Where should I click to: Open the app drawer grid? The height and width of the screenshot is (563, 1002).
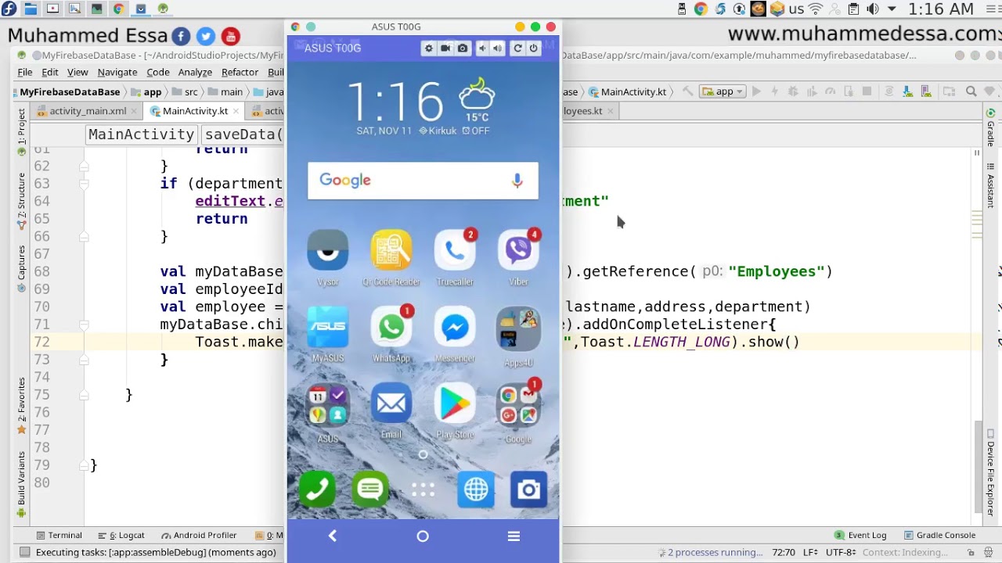click(x=423, y=489)
